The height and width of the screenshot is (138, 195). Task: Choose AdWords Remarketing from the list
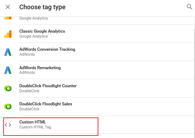[x=107, y=70]
